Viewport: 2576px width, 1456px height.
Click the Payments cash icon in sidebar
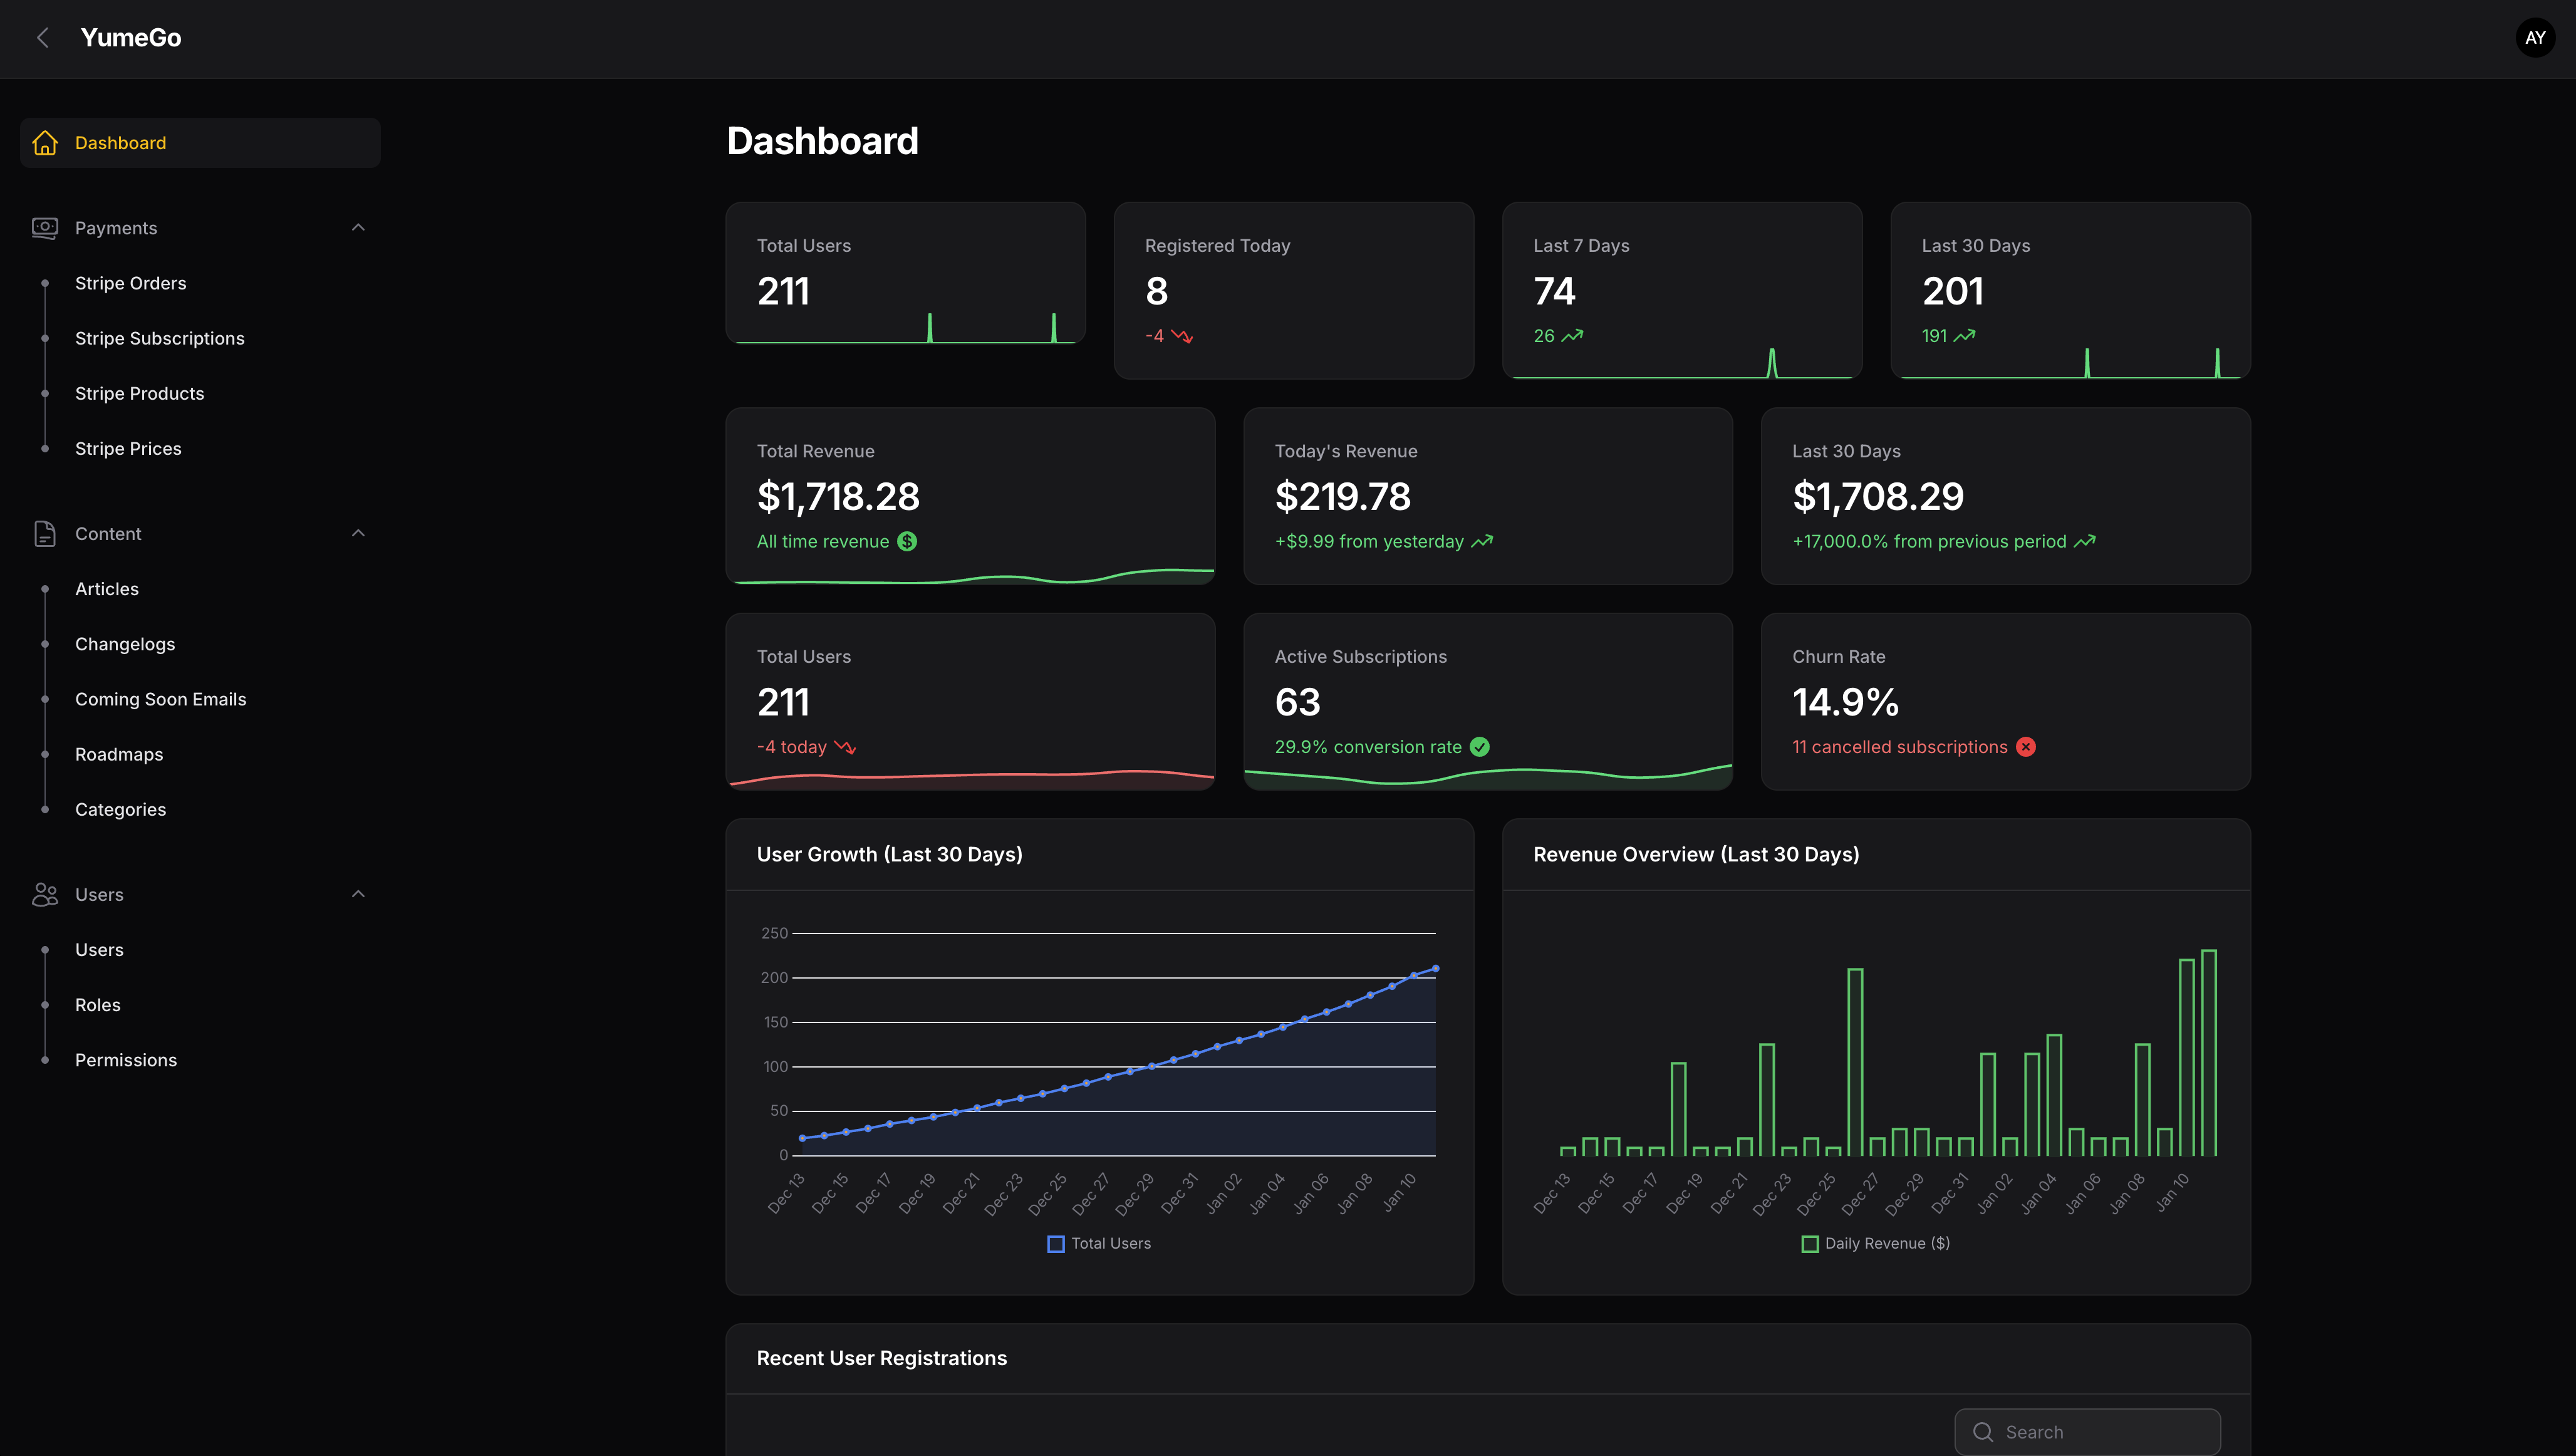[x=45, y=228]
